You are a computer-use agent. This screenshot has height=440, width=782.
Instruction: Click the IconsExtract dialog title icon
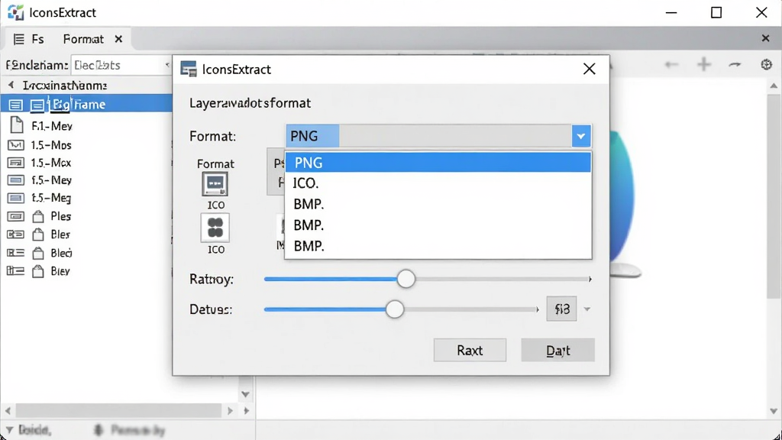point(189,69)
